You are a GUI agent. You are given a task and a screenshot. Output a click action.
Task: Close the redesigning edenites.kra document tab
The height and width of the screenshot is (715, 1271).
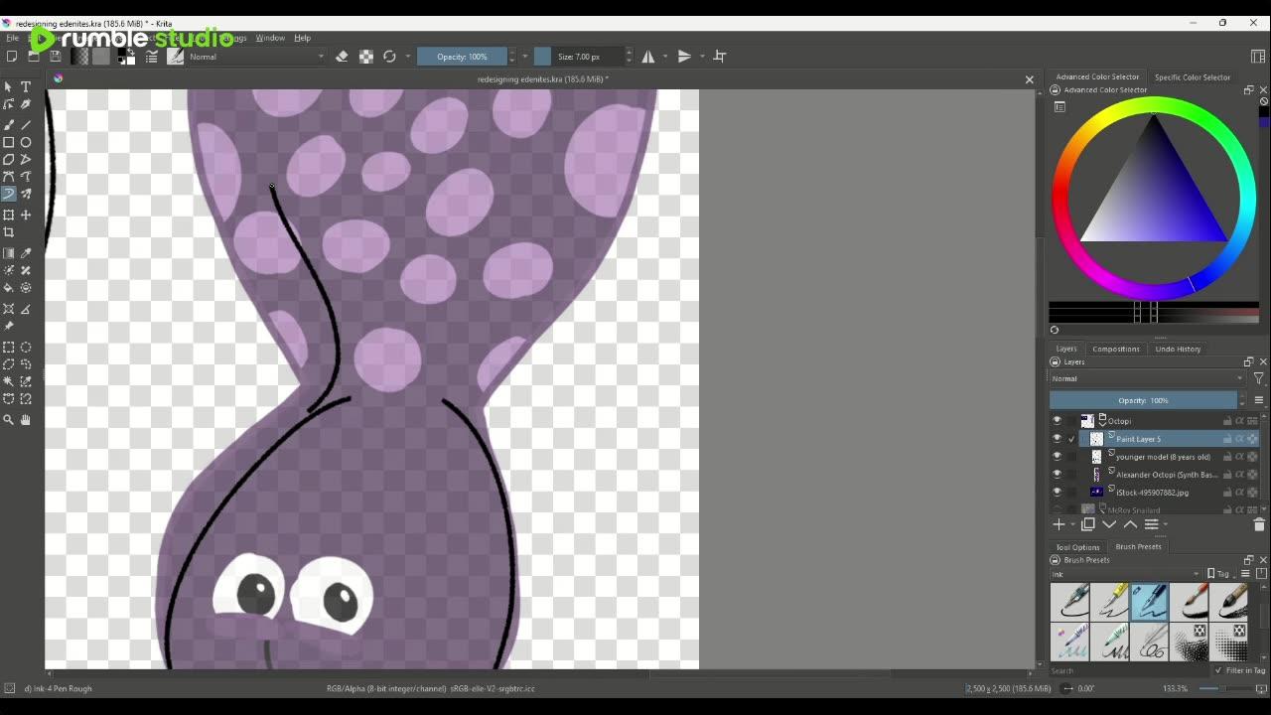pyautogui.click(x=1029, y=79)
